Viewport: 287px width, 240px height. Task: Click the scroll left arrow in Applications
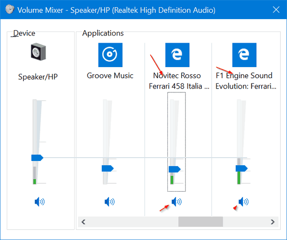pos(83,222)
